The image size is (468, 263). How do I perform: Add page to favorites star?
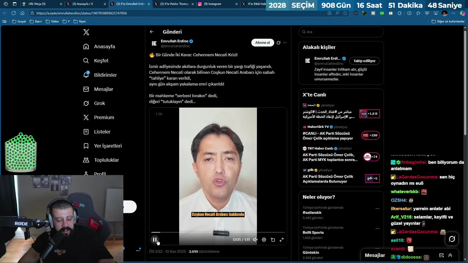pyautogui.click(x=345, y=13)
